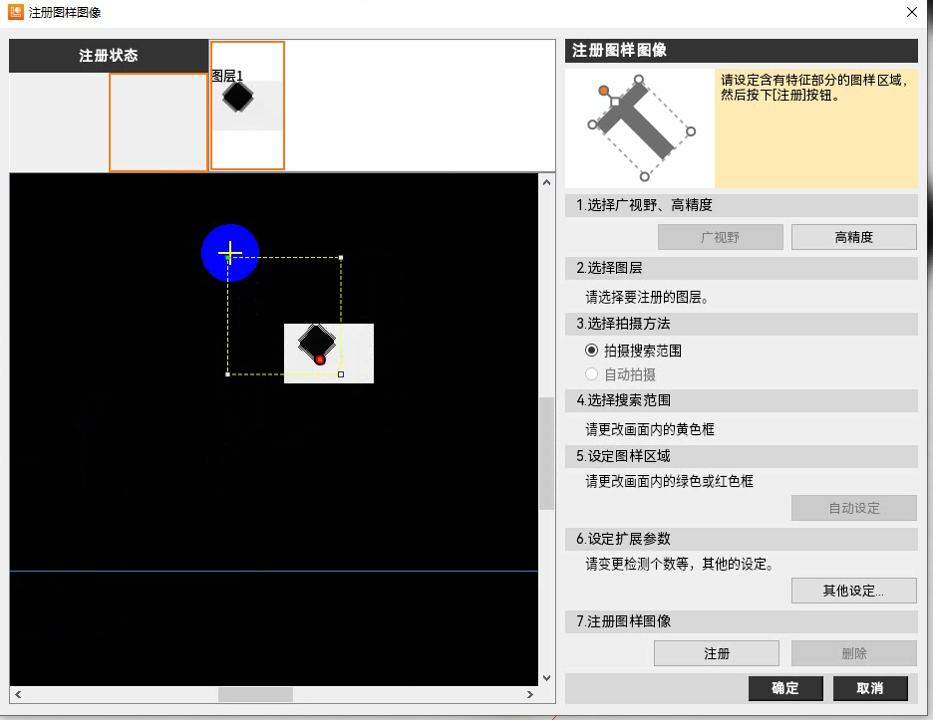Click the horizontal scrollbar thumb
Viewport: 933px width, 720px height.
[x=255, y=694]
